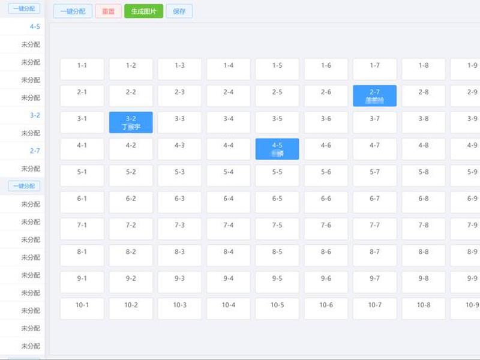Choose seat 2-2

131,96
